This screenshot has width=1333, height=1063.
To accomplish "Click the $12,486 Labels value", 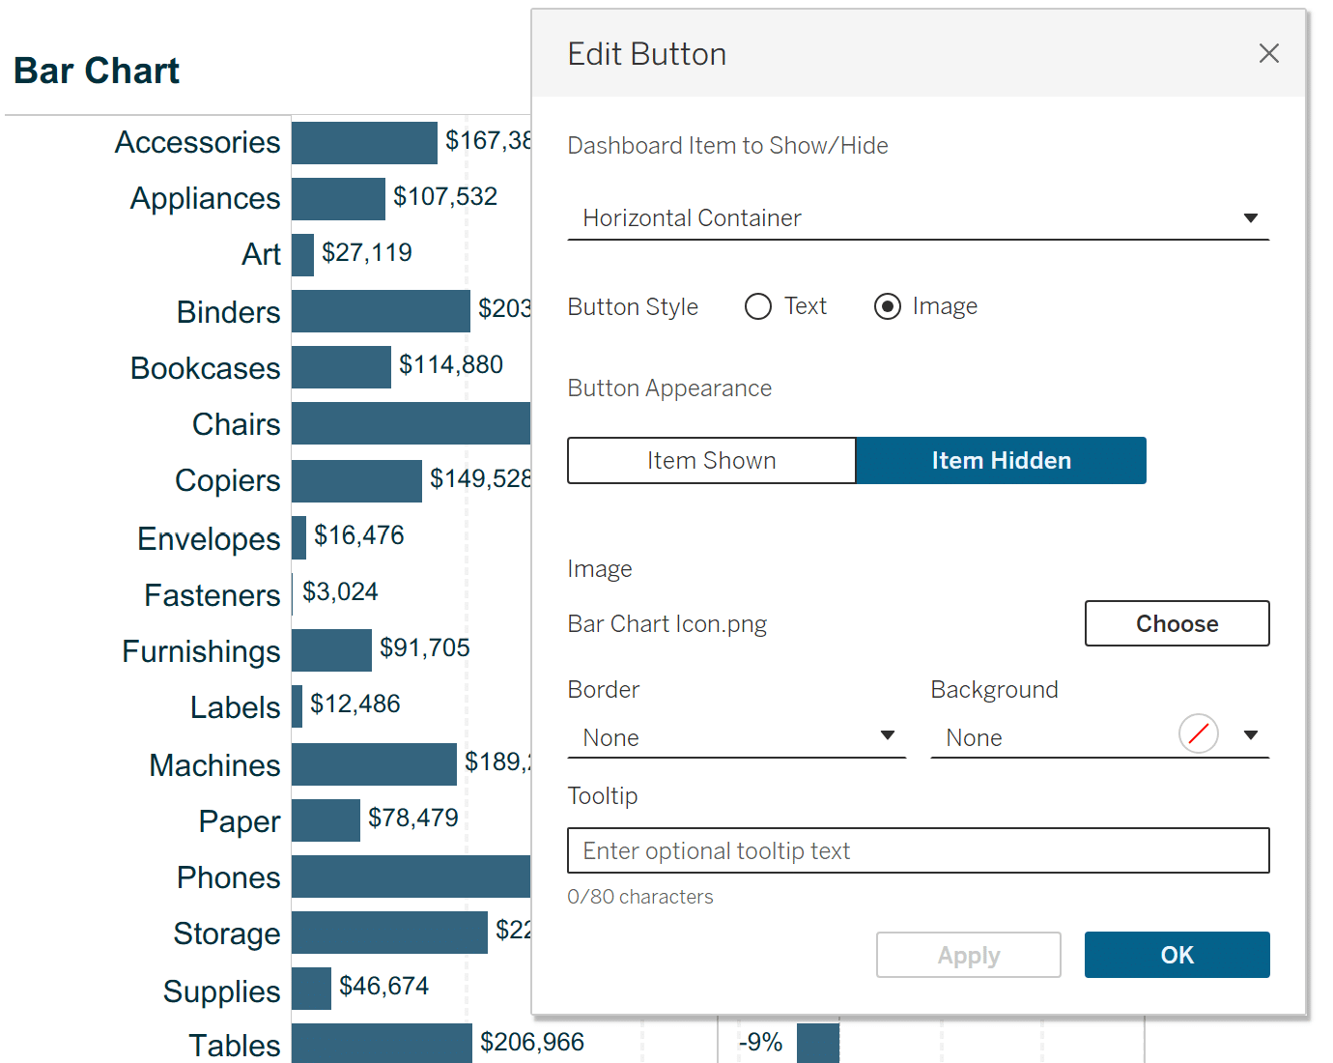I will point(355,704).
